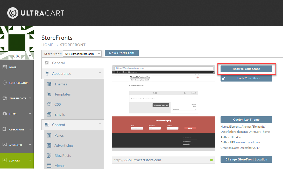Click the Browse Your Store button
The width and height of the screenshot is (283, 169).
click(246, 69)
